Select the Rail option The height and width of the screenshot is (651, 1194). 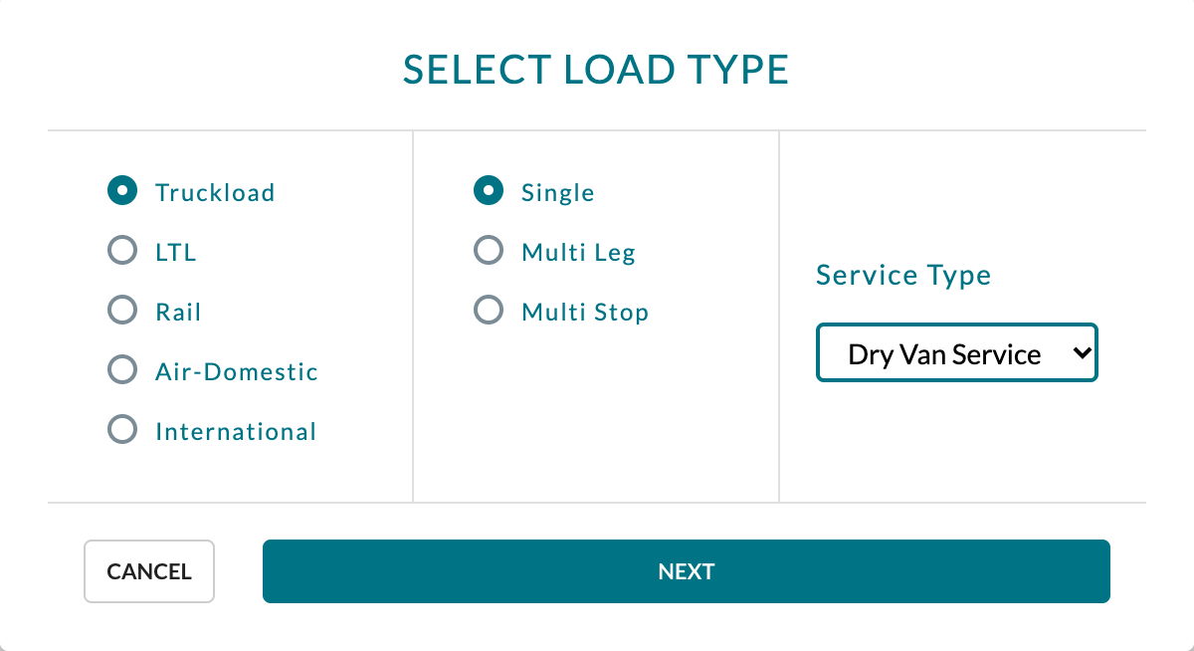tap(121, 310)
